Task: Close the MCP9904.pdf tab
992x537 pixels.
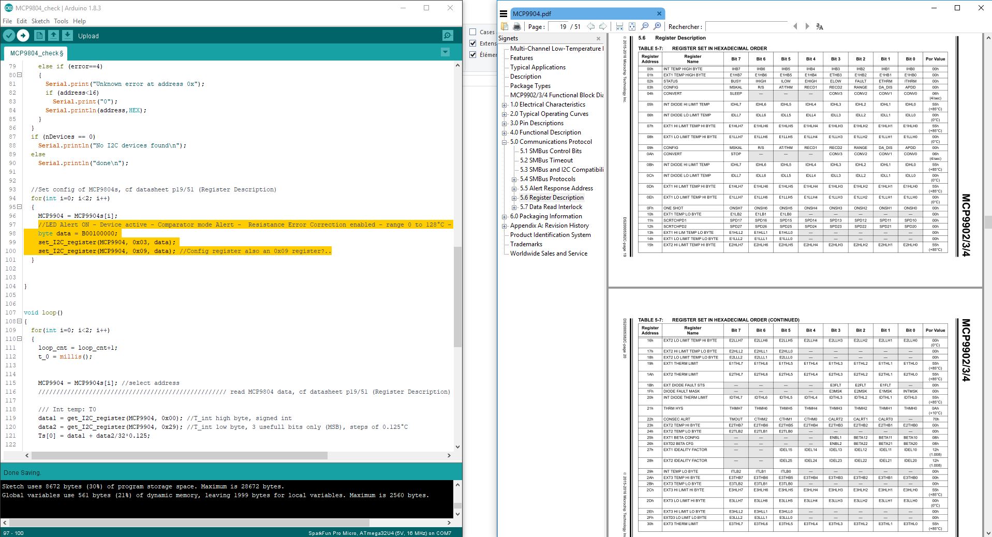Action: click(659, 14)
